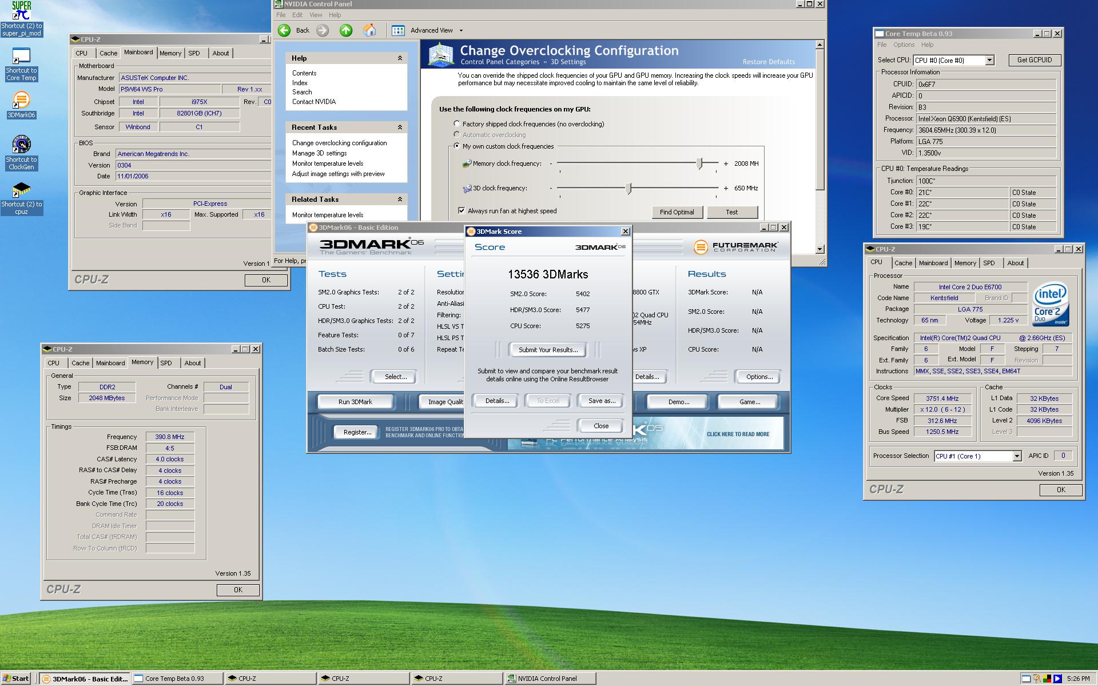Select Automatic overclocking radio option

coord(456,134)
